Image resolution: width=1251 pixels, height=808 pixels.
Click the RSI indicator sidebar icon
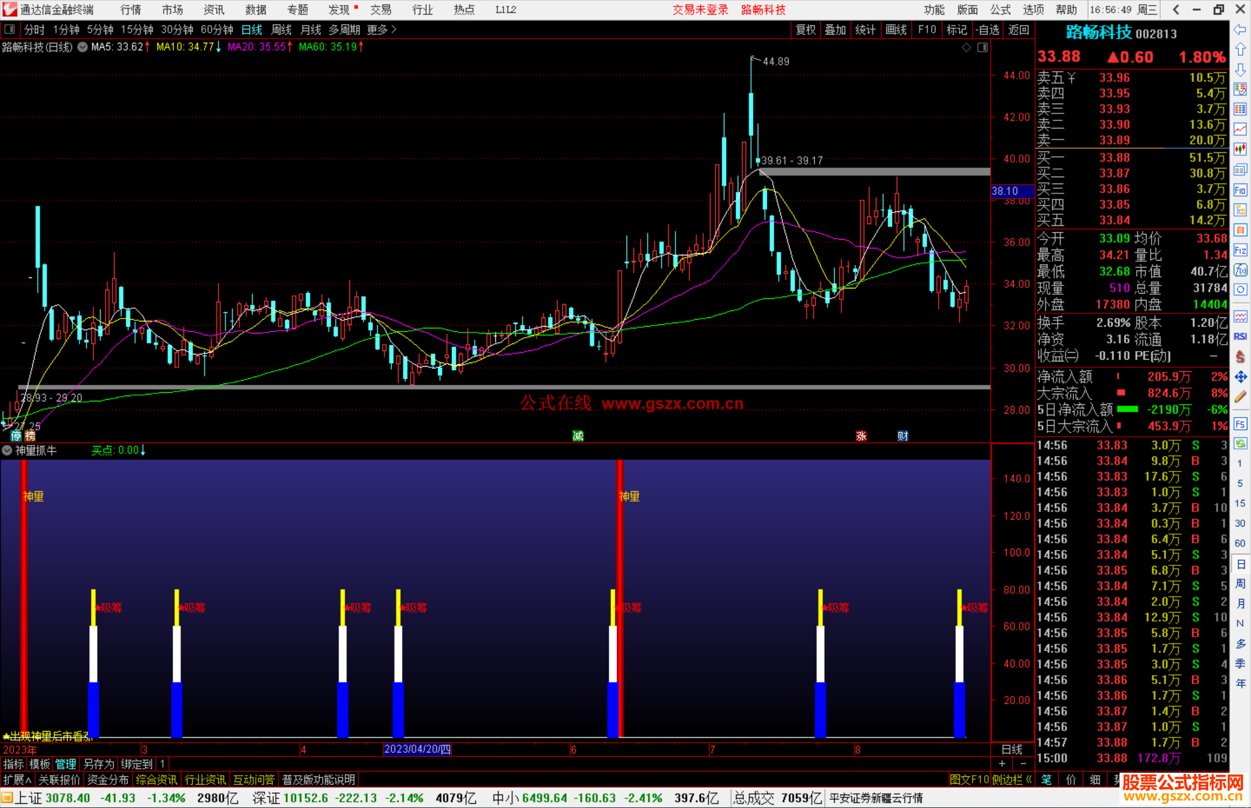tap(1240, 337)
